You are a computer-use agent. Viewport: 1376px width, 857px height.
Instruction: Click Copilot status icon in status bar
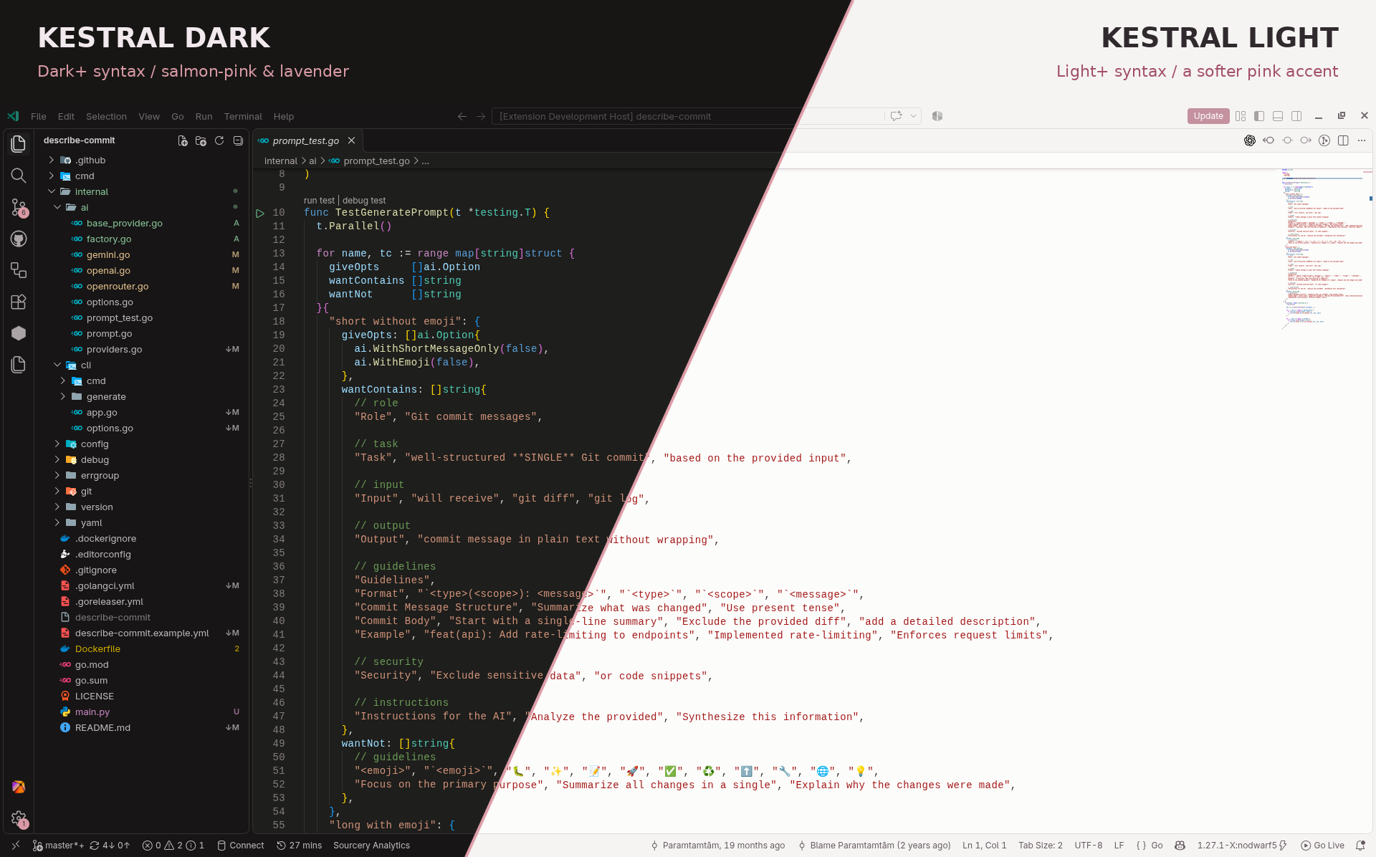click(1180, 846)
